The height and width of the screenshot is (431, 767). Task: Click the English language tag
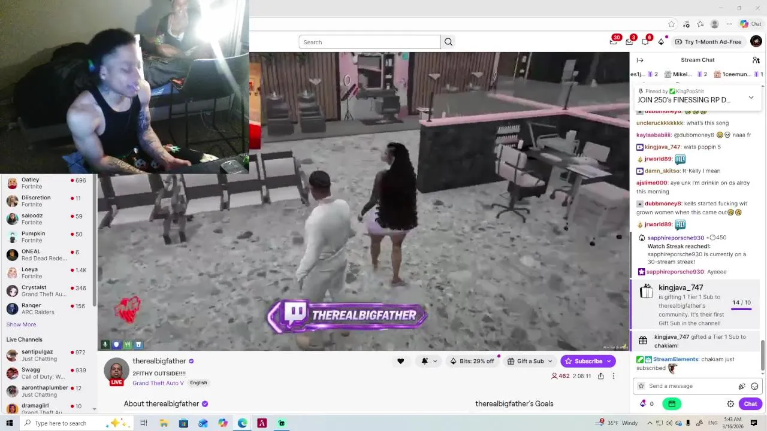(x=198, y=383)
